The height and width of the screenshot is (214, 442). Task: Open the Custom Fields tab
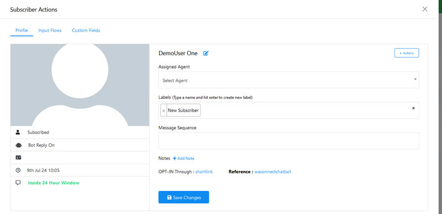pos(86,30)
